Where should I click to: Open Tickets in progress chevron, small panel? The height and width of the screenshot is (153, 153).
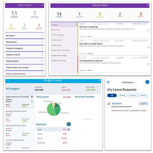point(43,48)
